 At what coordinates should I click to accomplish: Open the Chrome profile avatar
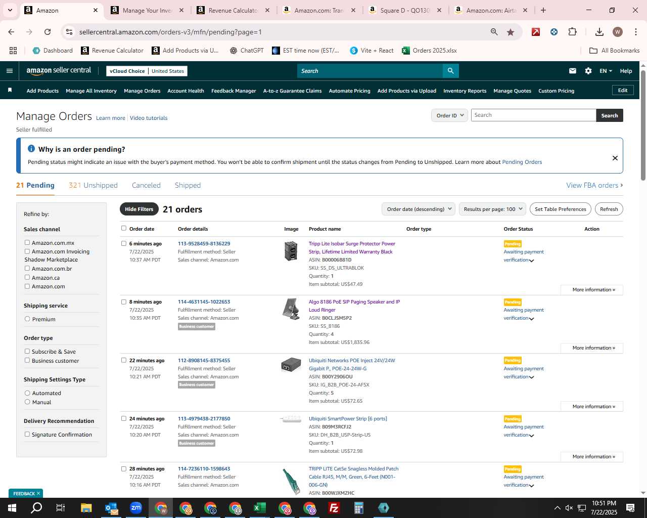click(618, 32)
